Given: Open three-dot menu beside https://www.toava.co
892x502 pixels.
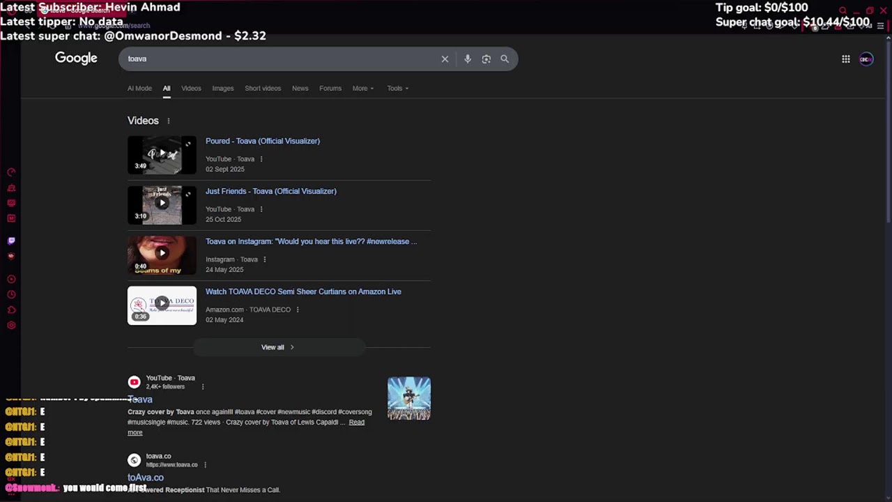Looking at the screenshot, I should pyautogui.click(x=205, y=465).
